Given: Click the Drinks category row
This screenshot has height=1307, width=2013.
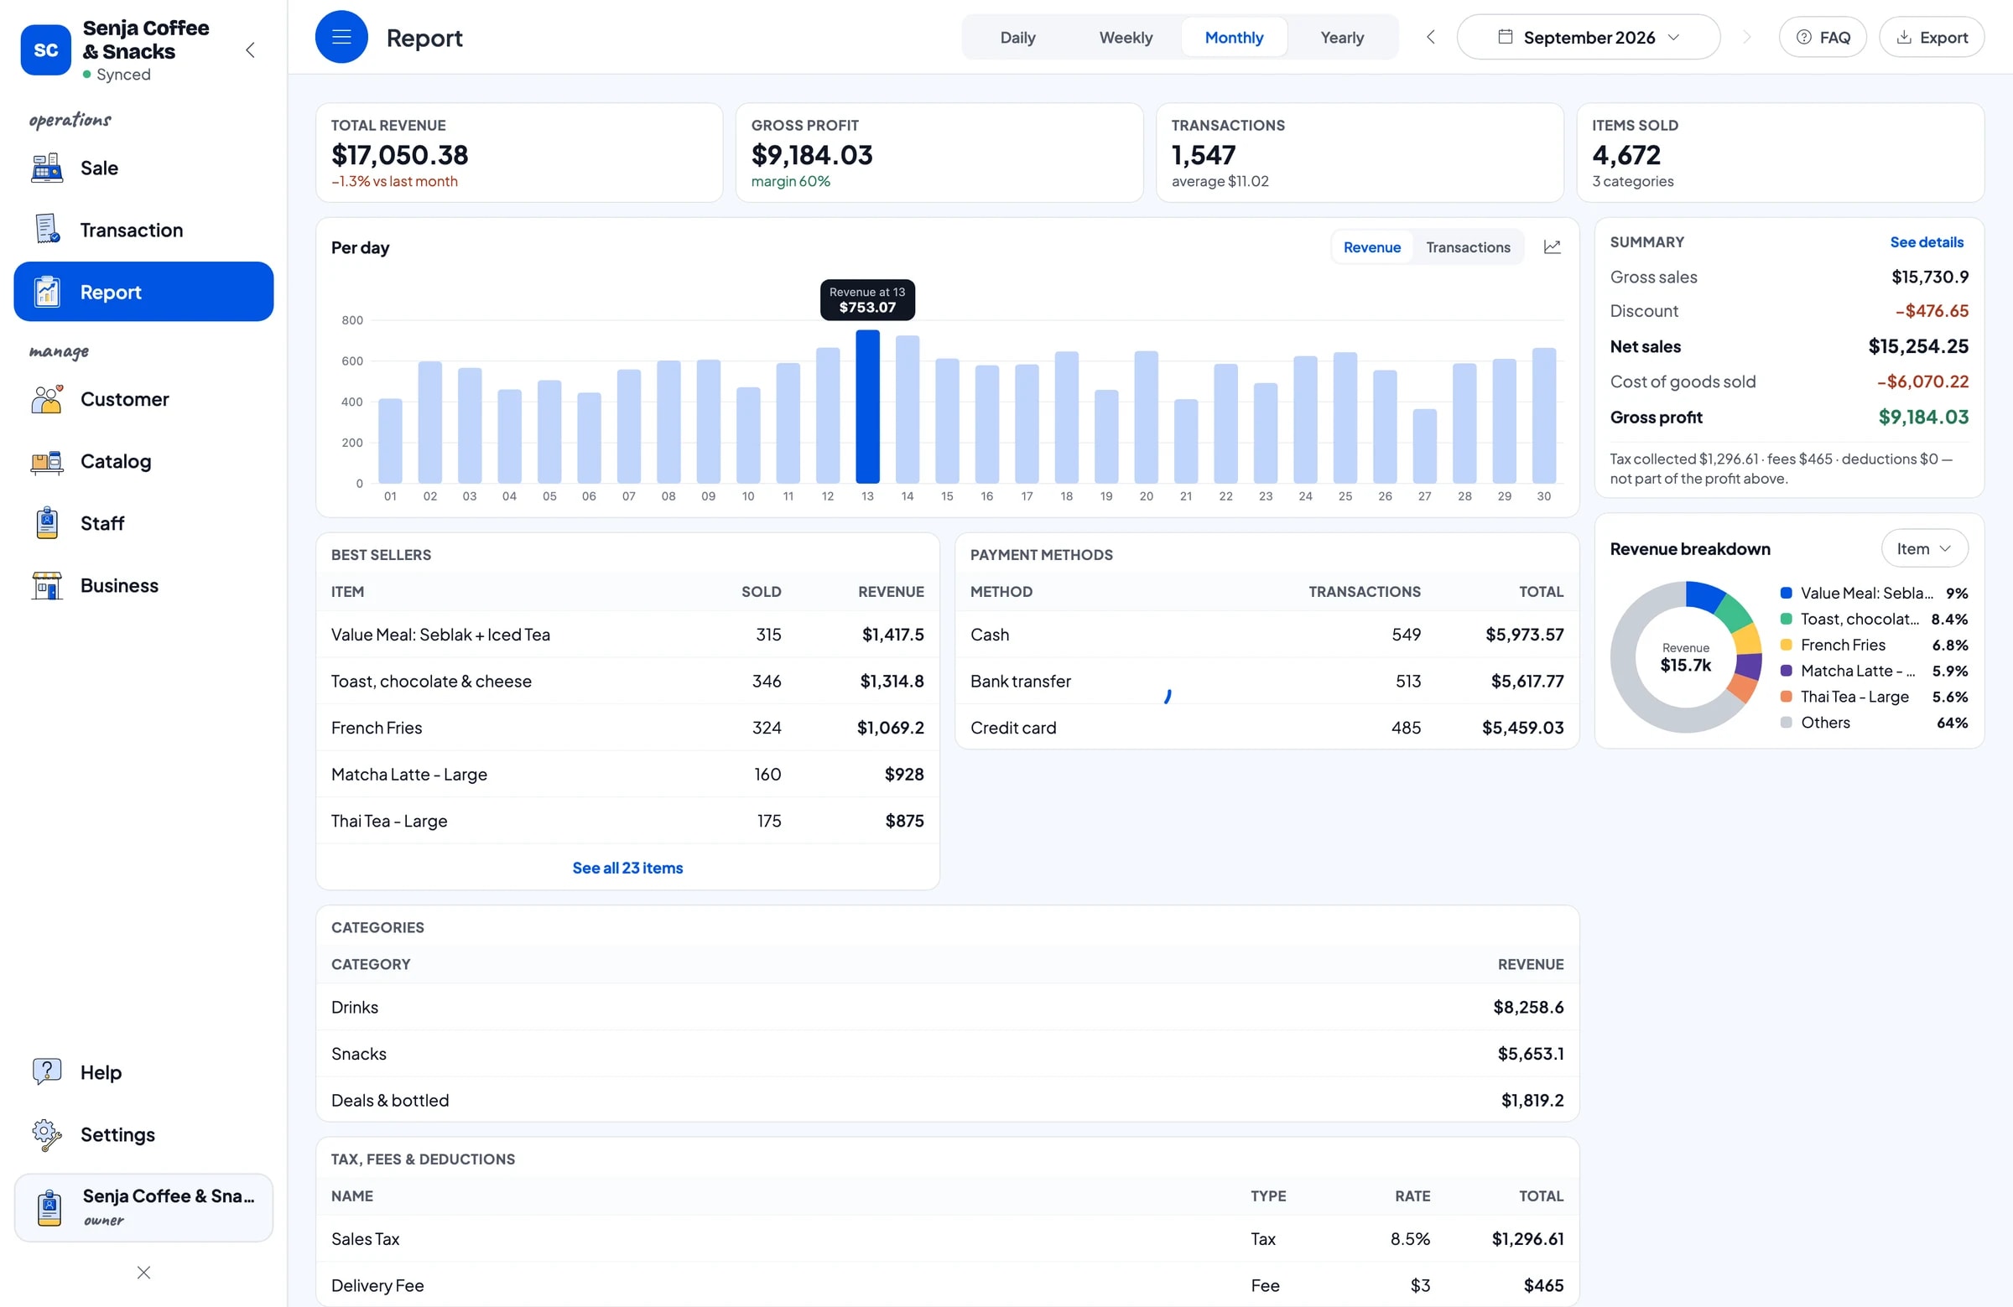Looking at the screenshot, I should tap(947, 1007).
